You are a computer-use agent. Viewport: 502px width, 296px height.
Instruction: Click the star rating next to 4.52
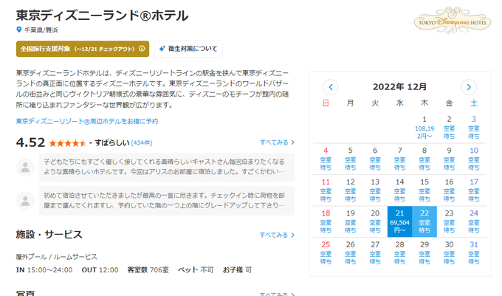pyautogui.click(x=68, y=143)
